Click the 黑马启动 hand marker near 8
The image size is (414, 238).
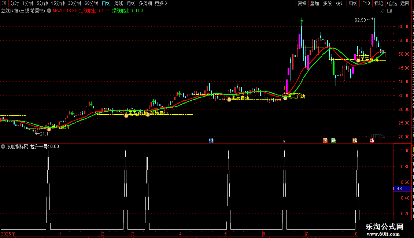[358, 60]
